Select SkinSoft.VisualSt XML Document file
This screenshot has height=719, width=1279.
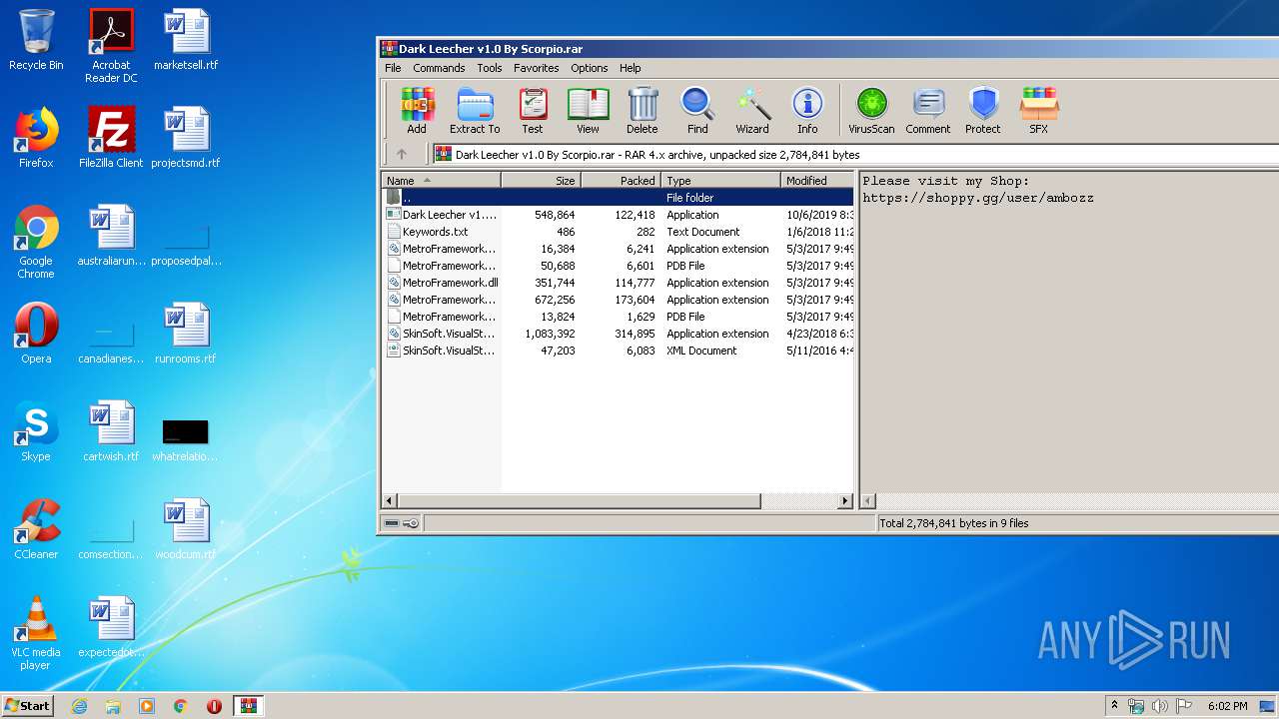[618, 351]
